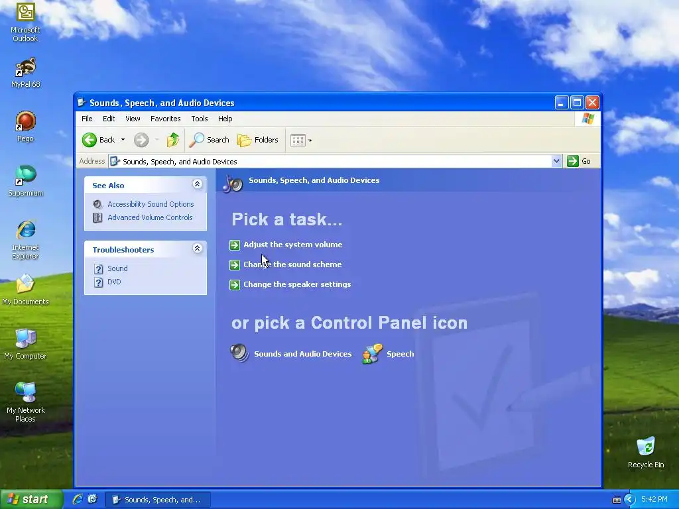
Task: Open the Help menu
Action: 225,119
